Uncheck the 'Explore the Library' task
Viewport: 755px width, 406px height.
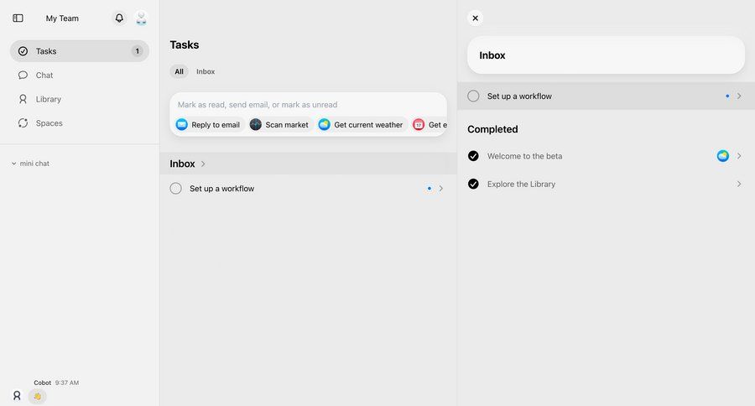[473, 185]
